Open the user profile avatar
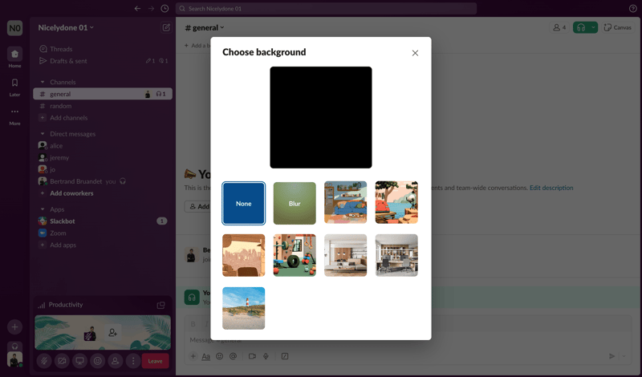This screenshot has height=377, width=642. point(14,360)
